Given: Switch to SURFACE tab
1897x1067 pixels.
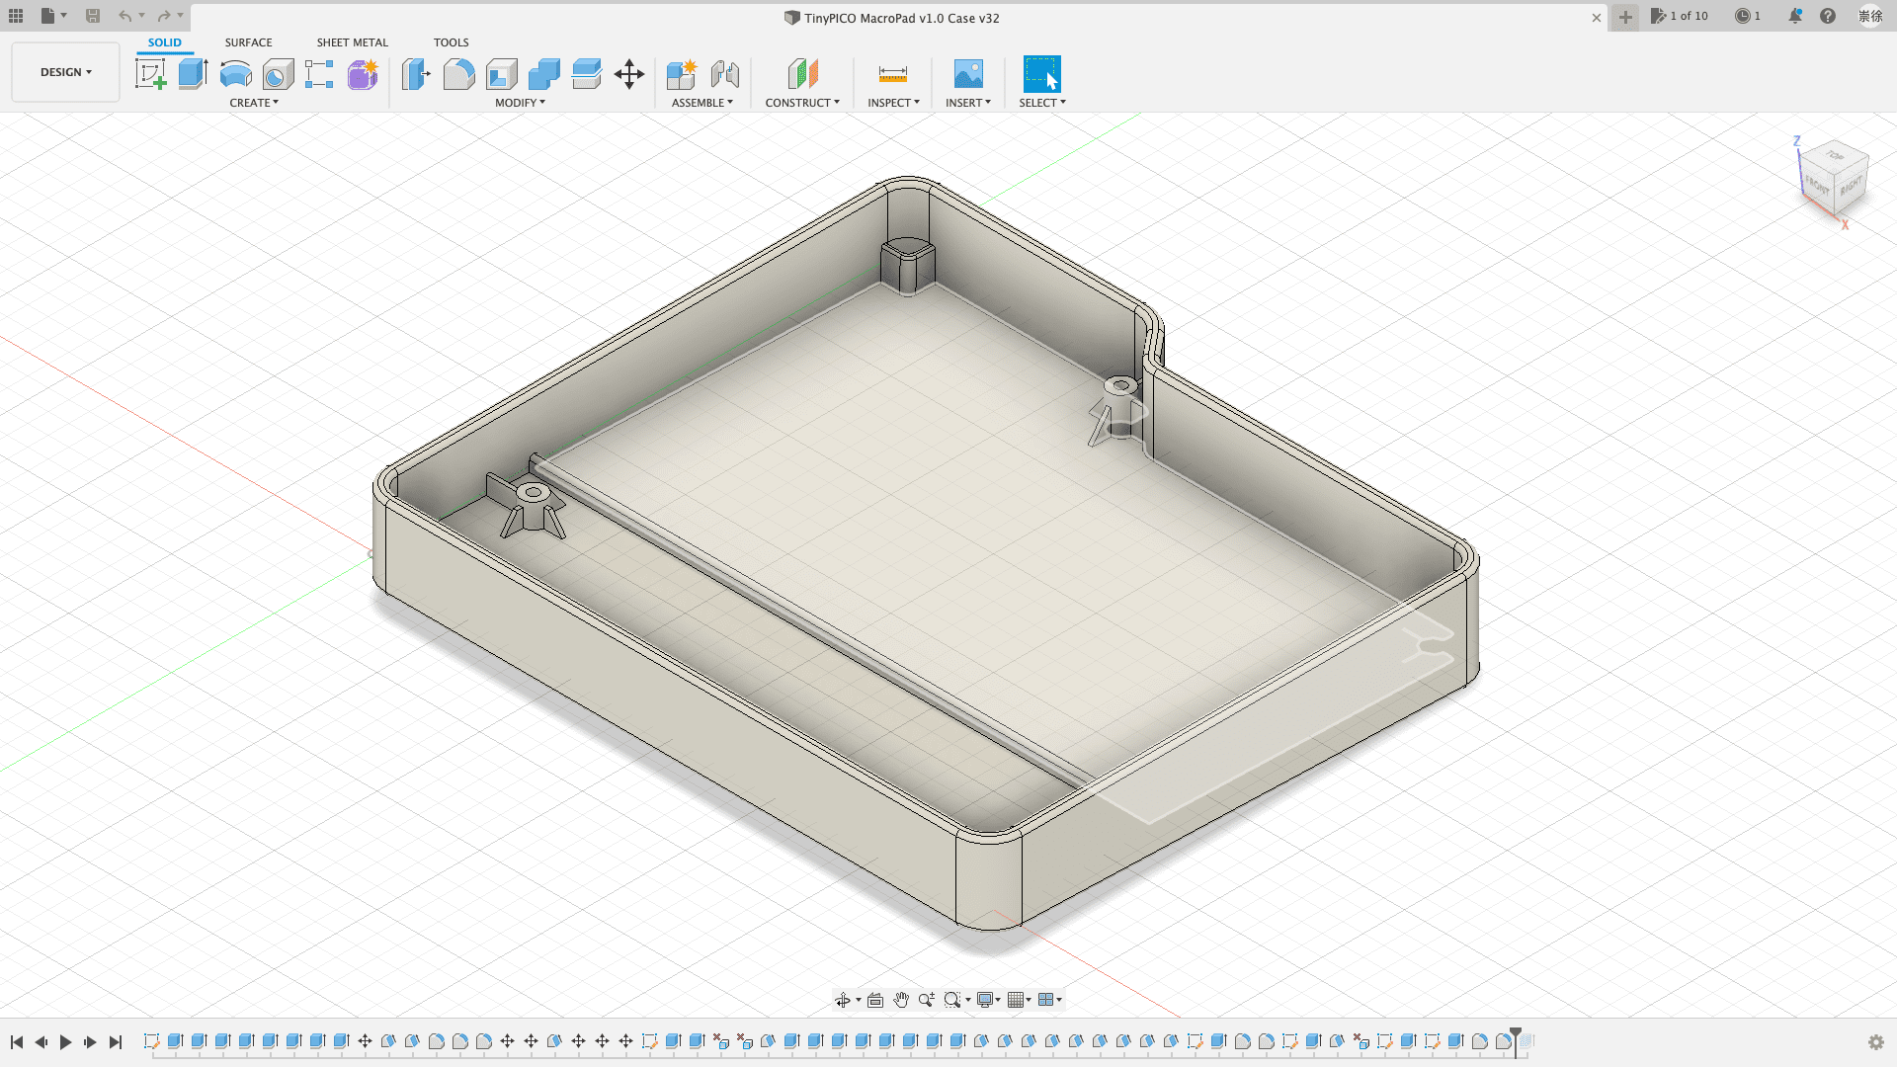Looking at the screenshot, I should pyautogui.click(x=248, y=41).
